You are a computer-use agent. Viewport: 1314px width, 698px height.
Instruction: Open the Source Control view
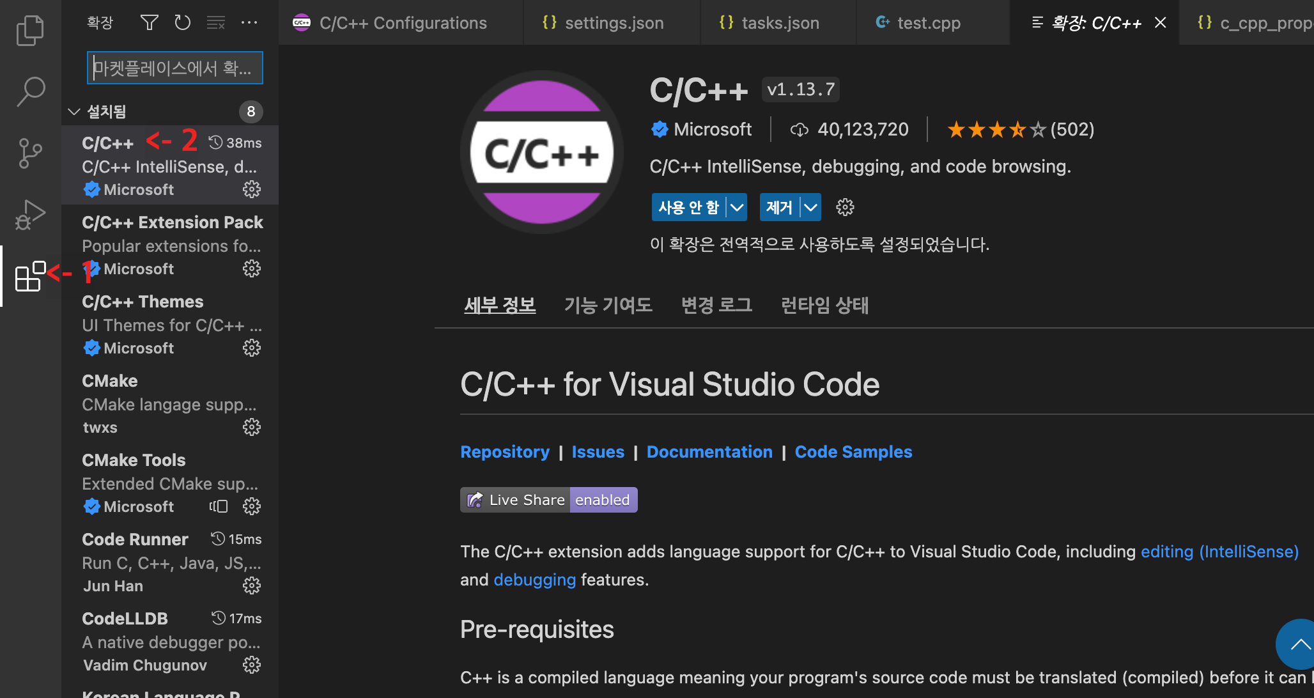30,153
